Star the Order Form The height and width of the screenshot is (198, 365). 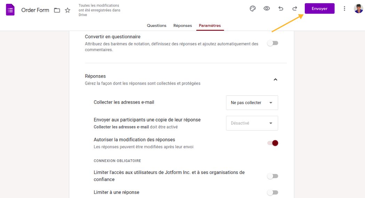(x=68, y=10)
